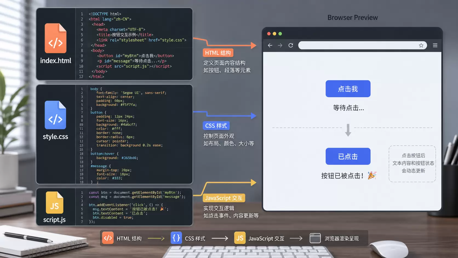Click the index.html file icon

[56, 38]
